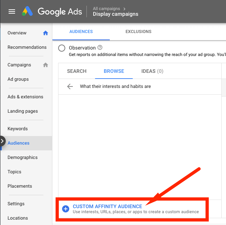This screenshot has width=226, height=225.
Task: Select the Observation radio button
Action: 62,48
